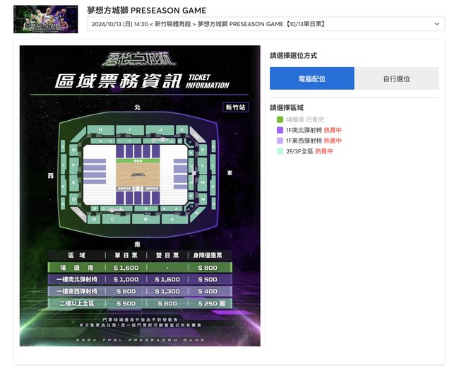Screen dimensions: 452x366
Task: Click the south purple courtside seat block
Action: [x=139, y=199]
